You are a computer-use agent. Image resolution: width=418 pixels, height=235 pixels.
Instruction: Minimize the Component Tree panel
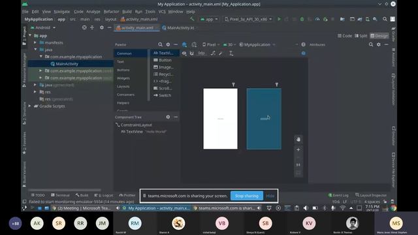click(x=176, y=117)
